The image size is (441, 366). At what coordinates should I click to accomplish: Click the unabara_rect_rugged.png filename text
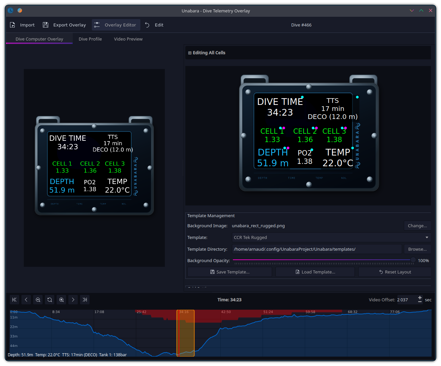click(258, 226)
